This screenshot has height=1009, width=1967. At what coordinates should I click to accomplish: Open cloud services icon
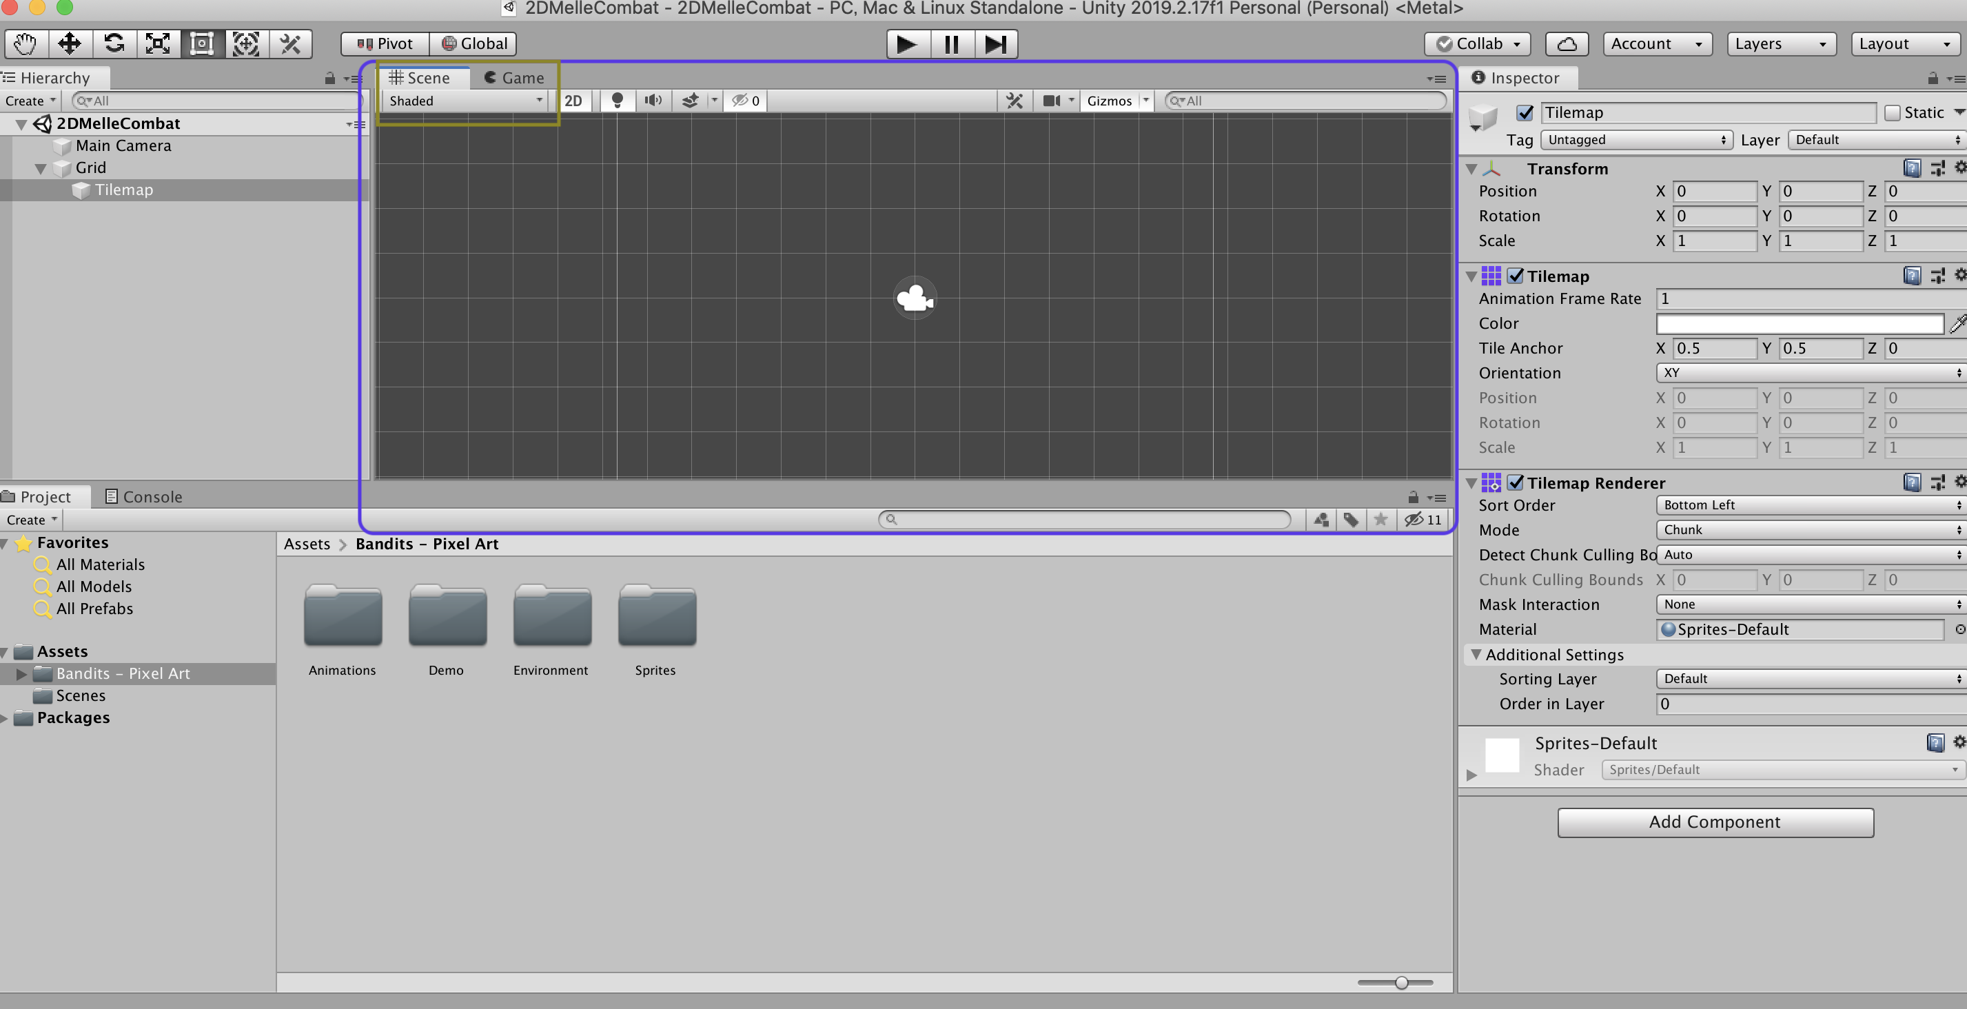1566,44
